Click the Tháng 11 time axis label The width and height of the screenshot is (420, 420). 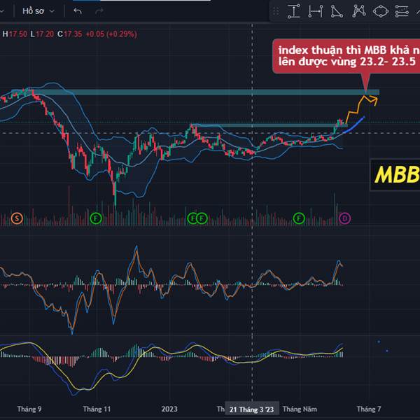click(97, 409)
